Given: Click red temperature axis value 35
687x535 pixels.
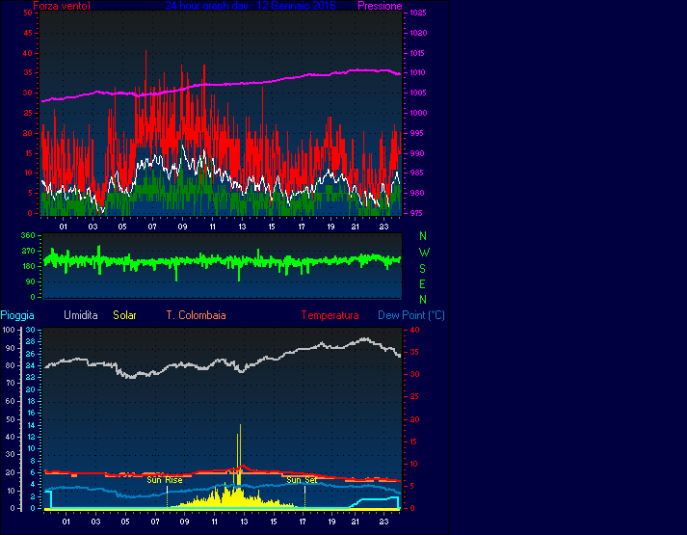Looking at the screenshot, I should (414, 352).
